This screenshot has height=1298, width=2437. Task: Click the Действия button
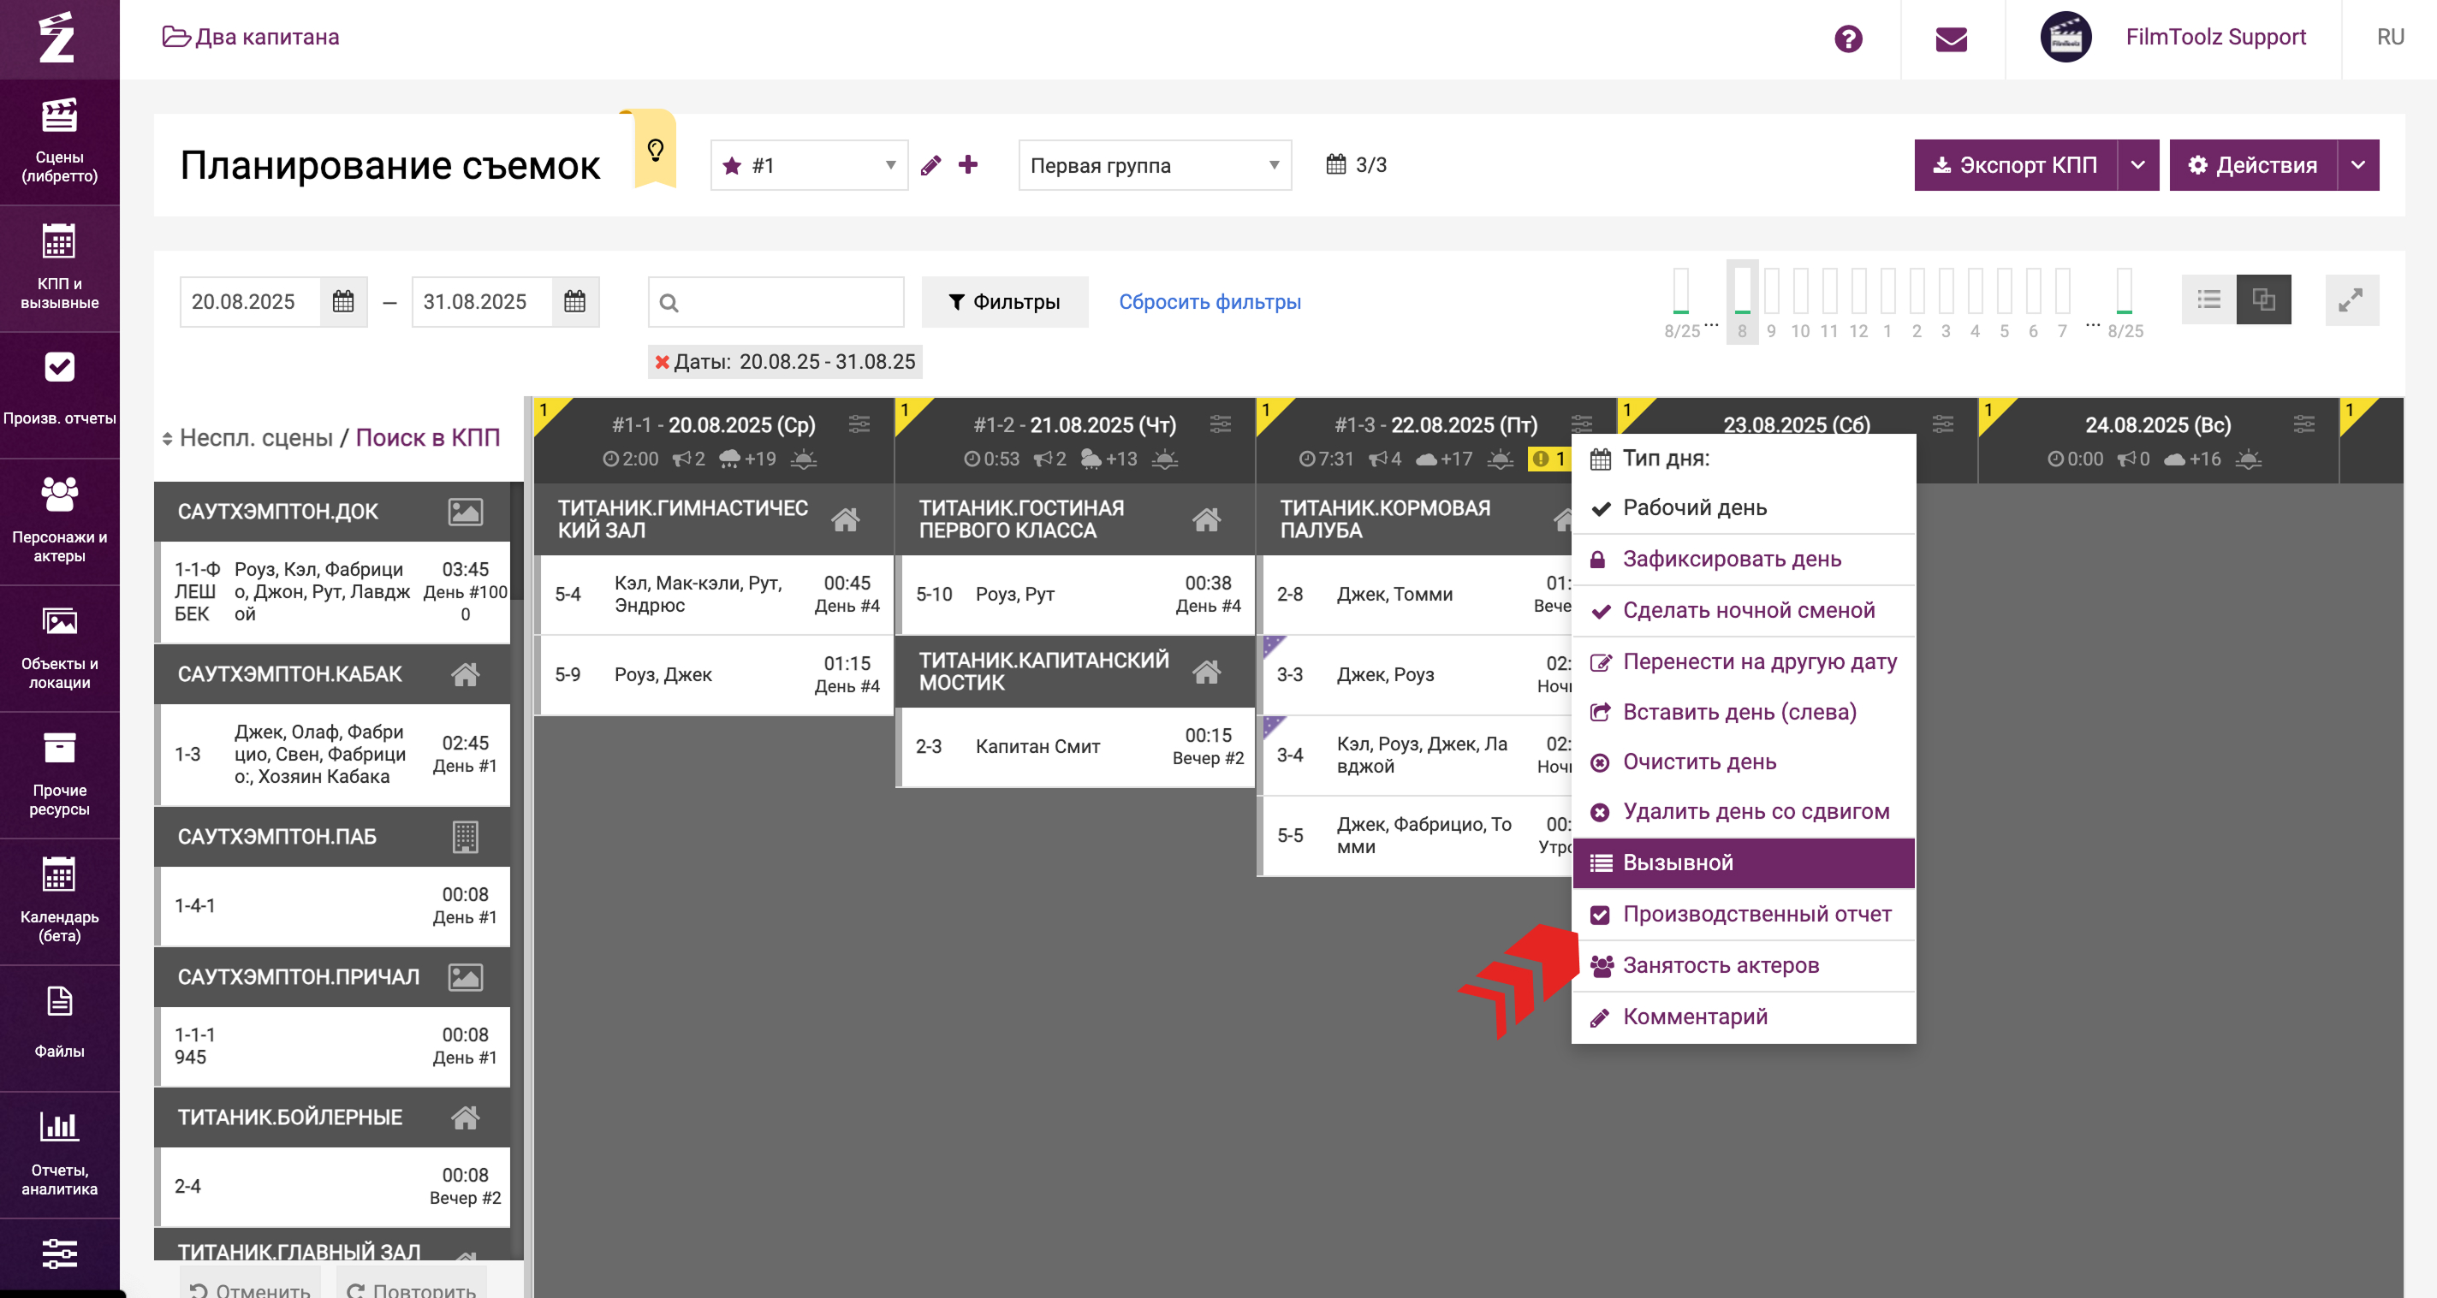pos(2252,165)
